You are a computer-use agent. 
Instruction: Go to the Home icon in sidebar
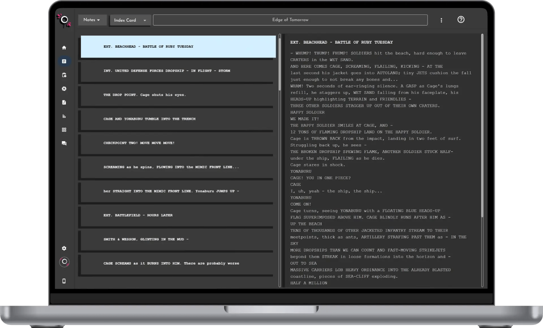point(64,48)
